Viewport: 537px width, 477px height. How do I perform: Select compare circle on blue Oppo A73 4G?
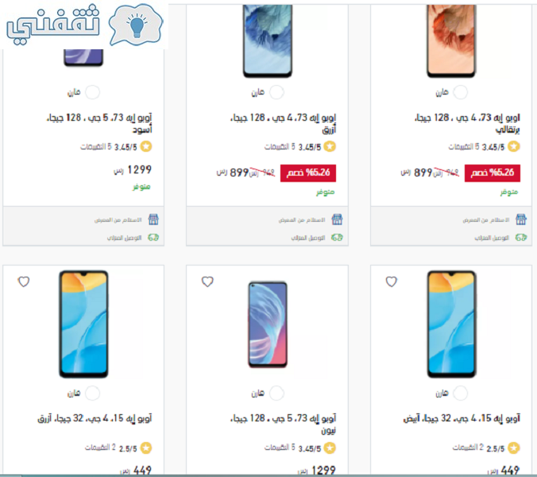point(276,92)
